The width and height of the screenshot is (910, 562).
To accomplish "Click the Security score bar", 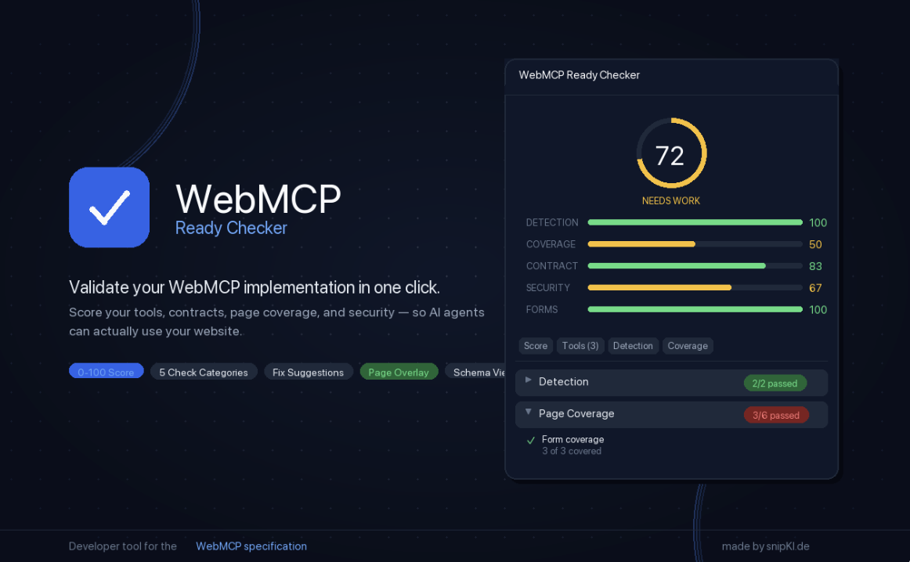I will coord(695,288).
